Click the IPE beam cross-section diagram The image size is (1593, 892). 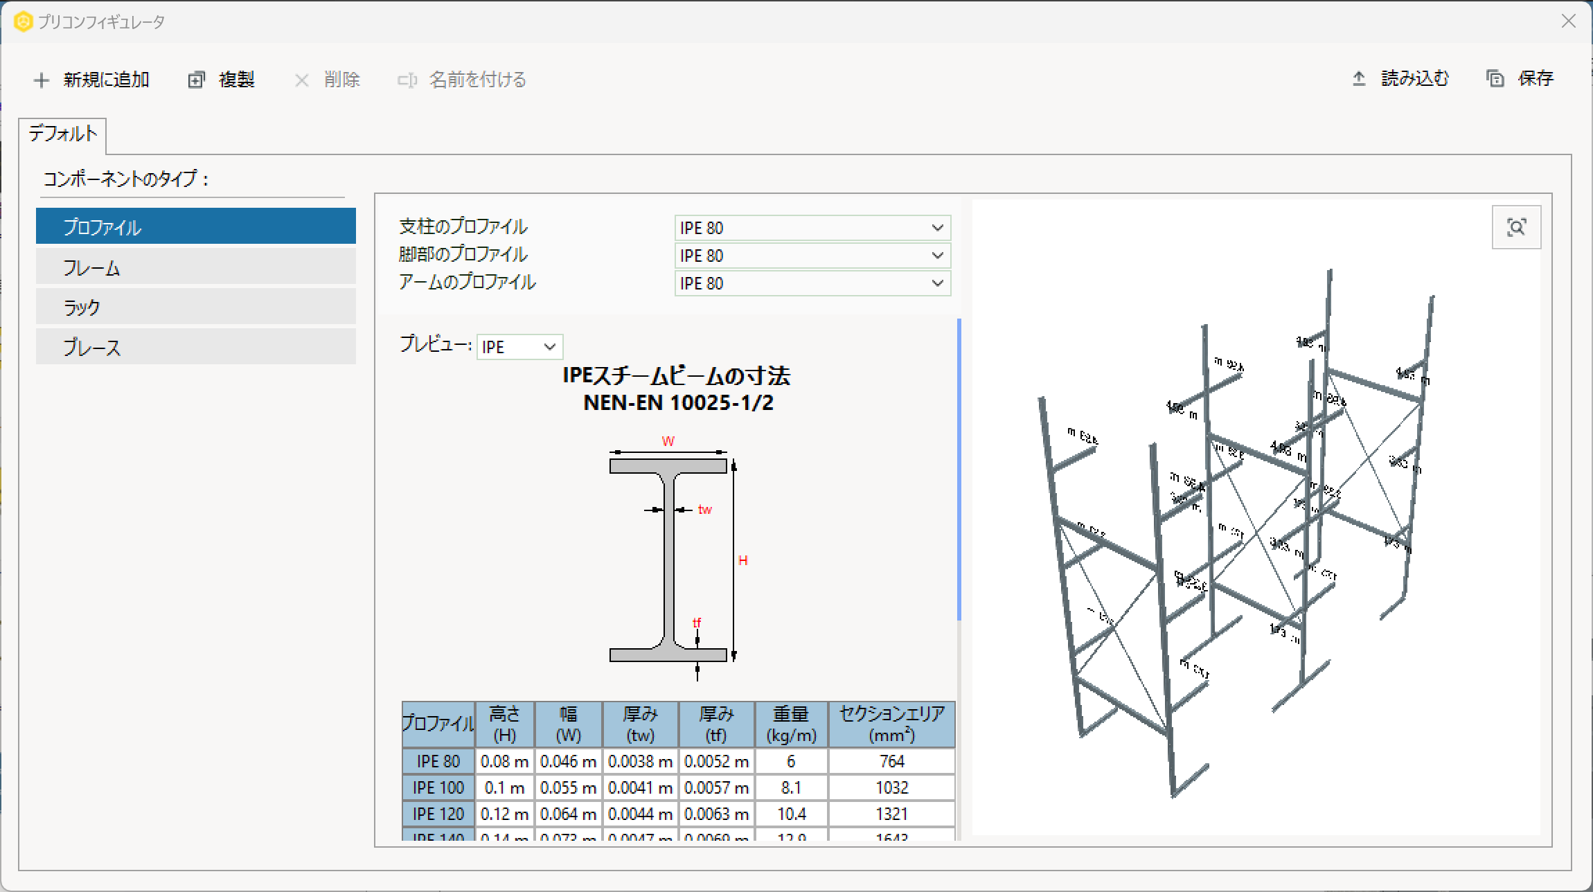pyautogui.click(x=679, y=558)
